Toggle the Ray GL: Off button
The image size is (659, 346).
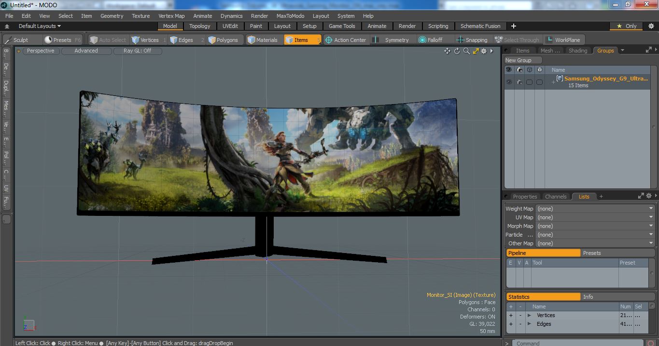point(138,51)
